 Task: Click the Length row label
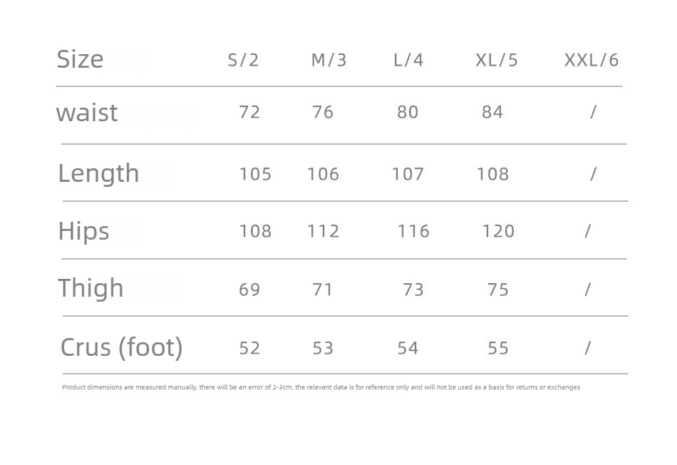99,174
